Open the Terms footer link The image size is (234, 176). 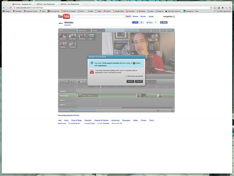pyautogui.click(x=152, y=120)
